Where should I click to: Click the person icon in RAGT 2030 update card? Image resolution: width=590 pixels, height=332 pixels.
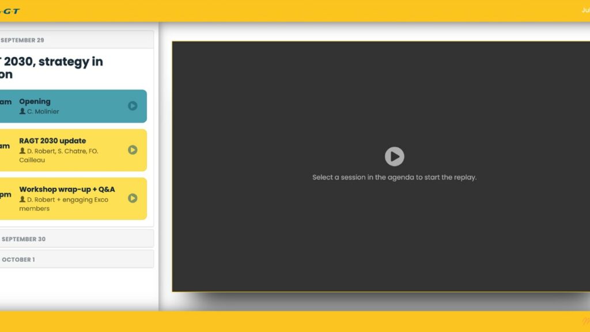22,150
